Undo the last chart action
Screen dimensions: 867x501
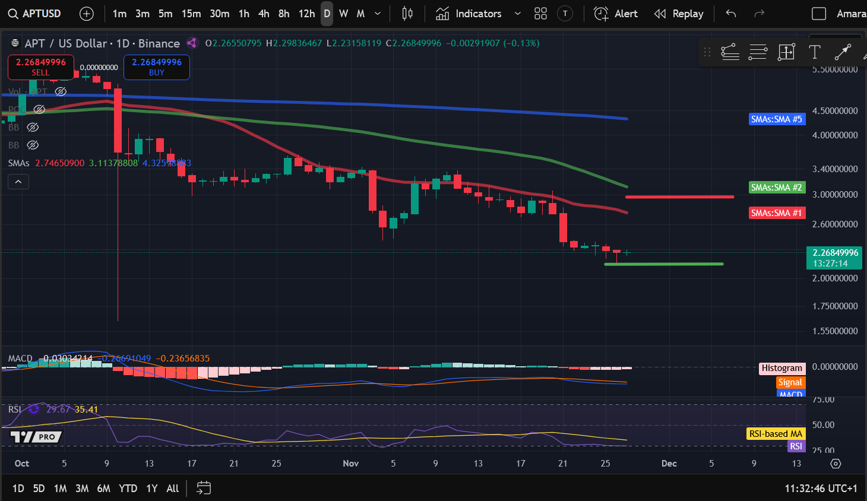(x=730, y=13)
